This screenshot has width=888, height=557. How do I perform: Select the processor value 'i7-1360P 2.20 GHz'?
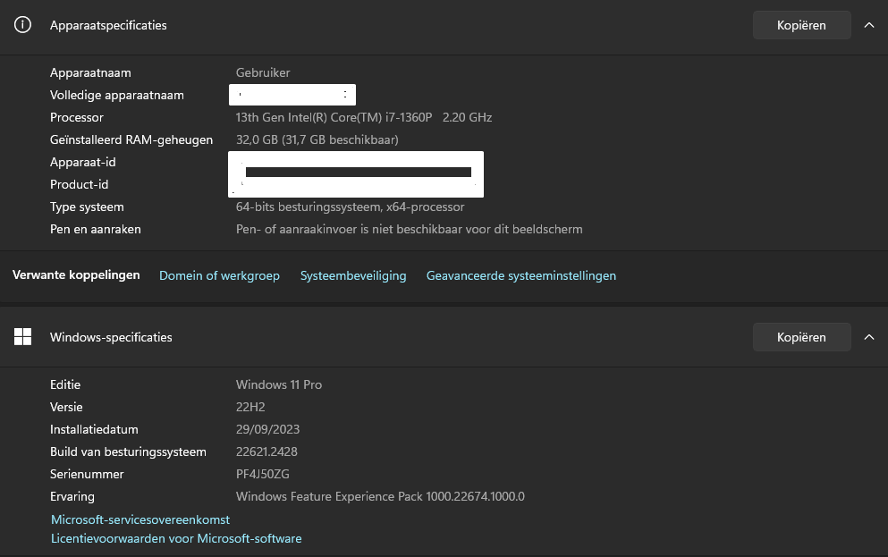(438, 117)
